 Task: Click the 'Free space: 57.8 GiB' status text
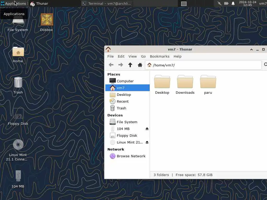194,175
